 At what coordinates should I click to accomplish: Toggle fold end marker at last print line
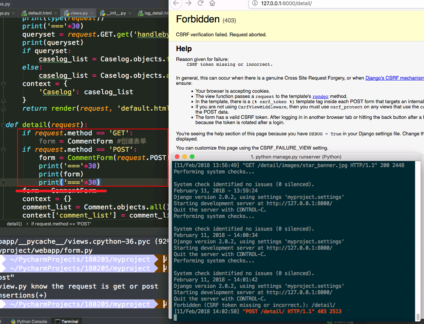pyautogui.click(x=3, y=182)
